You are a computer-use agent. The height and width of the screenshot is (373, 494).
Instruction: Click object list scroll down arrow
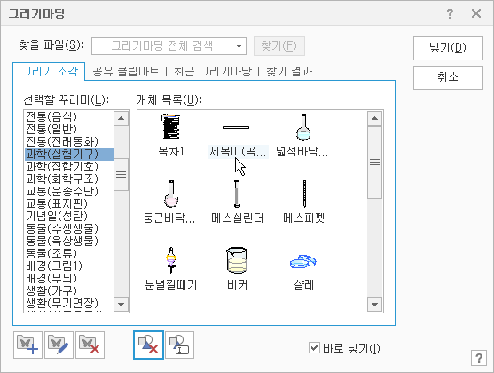(x=374, y=305)
